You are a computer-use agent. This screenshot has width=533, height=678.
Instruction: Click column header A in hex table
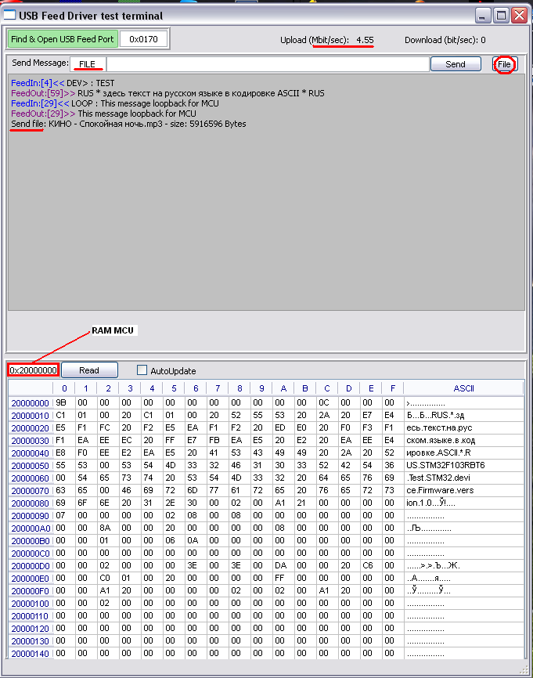click(x=283, y=388)
